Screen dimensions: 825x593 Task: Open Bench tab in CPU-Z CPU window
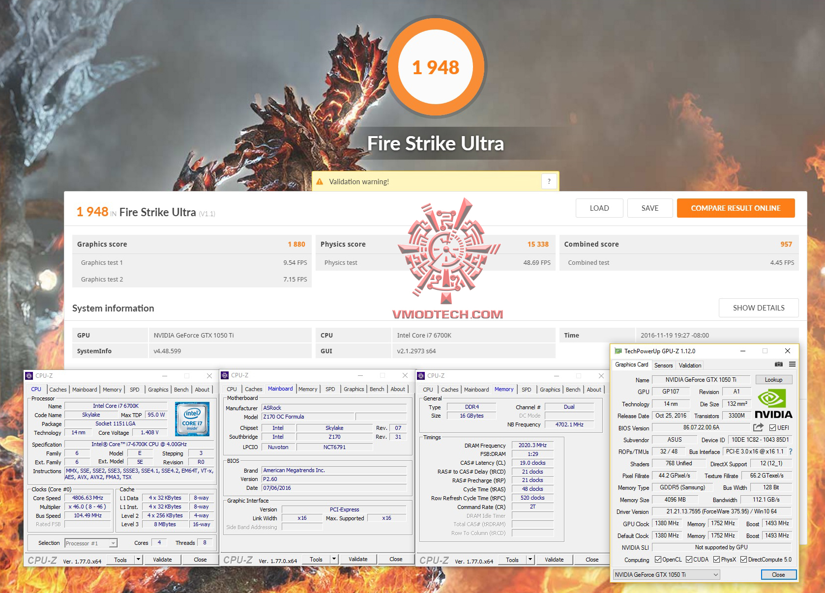pos(181,390)
